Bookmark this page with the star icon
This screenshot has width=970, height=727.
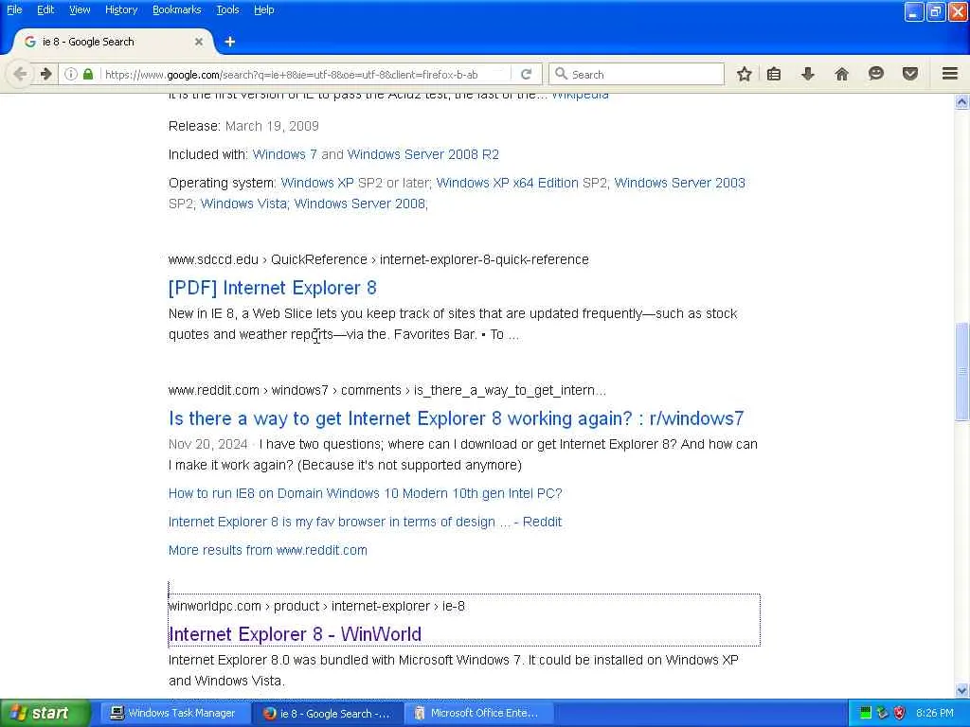pyautogui.click(x=745, y=74)
